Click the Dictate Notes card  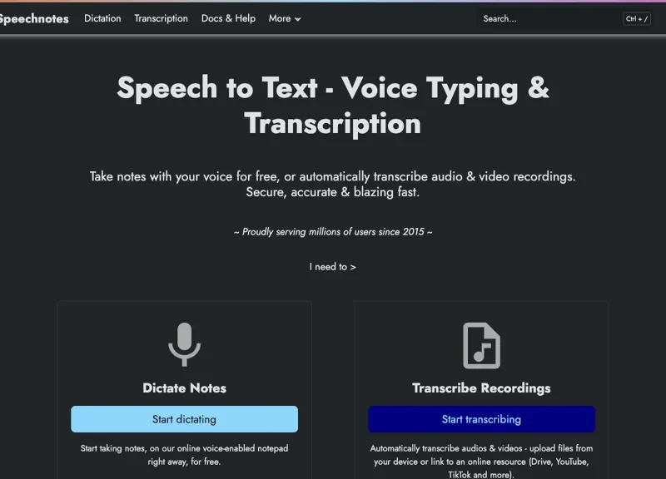coord(184,419)
